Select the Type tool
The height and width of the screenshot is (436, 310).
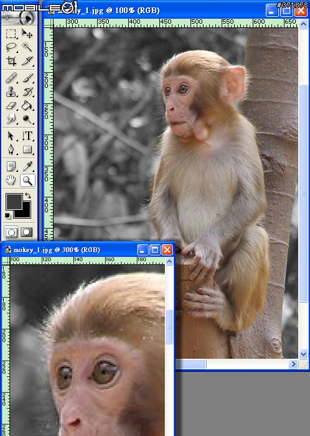(27, 136)
